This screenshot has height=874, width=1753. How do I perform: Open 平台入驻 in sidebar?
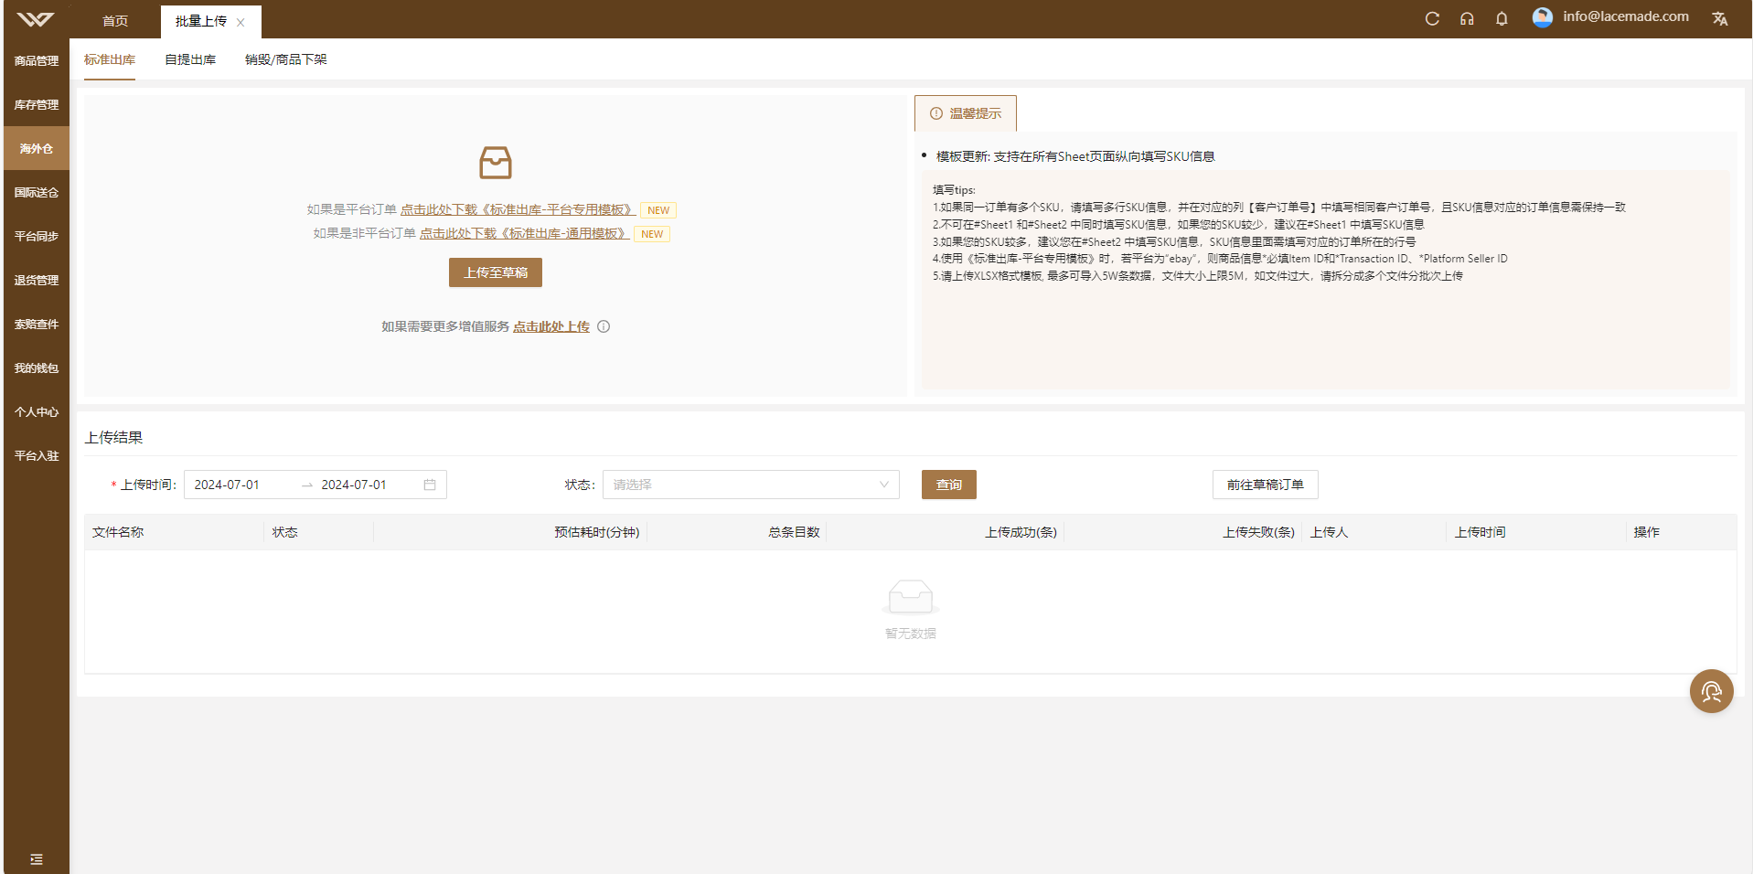pos(37,455)
